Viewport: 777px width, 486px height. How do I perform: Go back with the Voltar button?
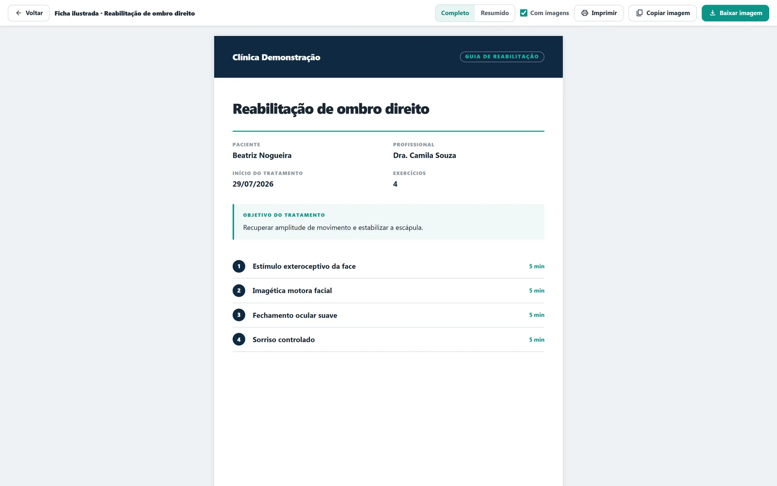[x=28, y=13]
